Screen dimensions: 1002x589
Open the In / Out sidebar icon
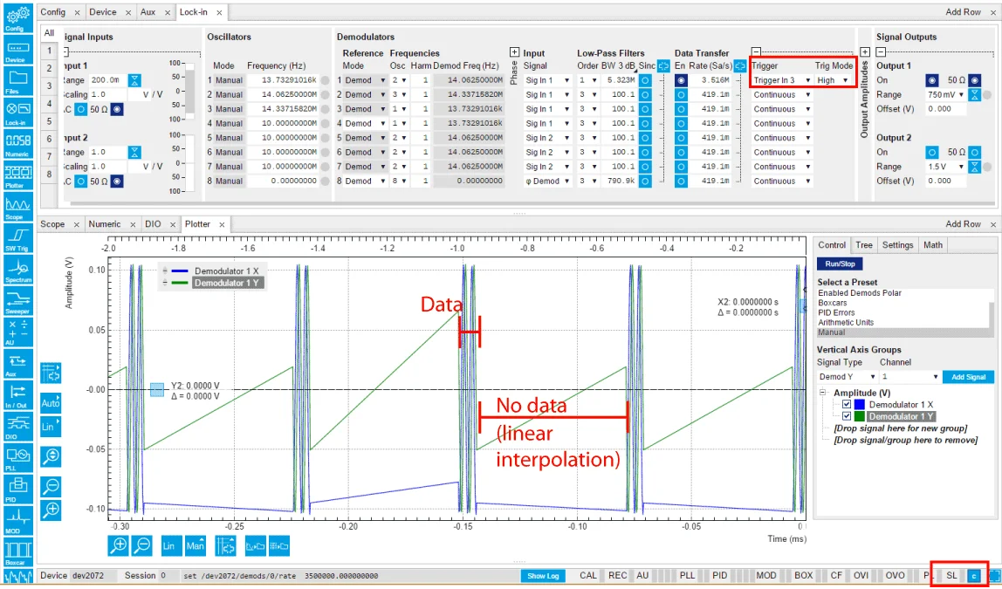coord(17,394)
